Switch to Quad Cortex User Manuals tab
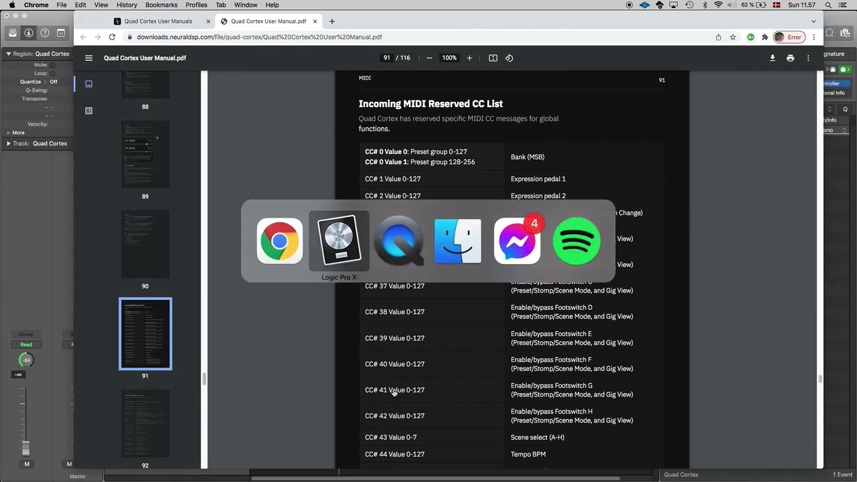Viewport: 857px width, 482px height. click(158, 21)
